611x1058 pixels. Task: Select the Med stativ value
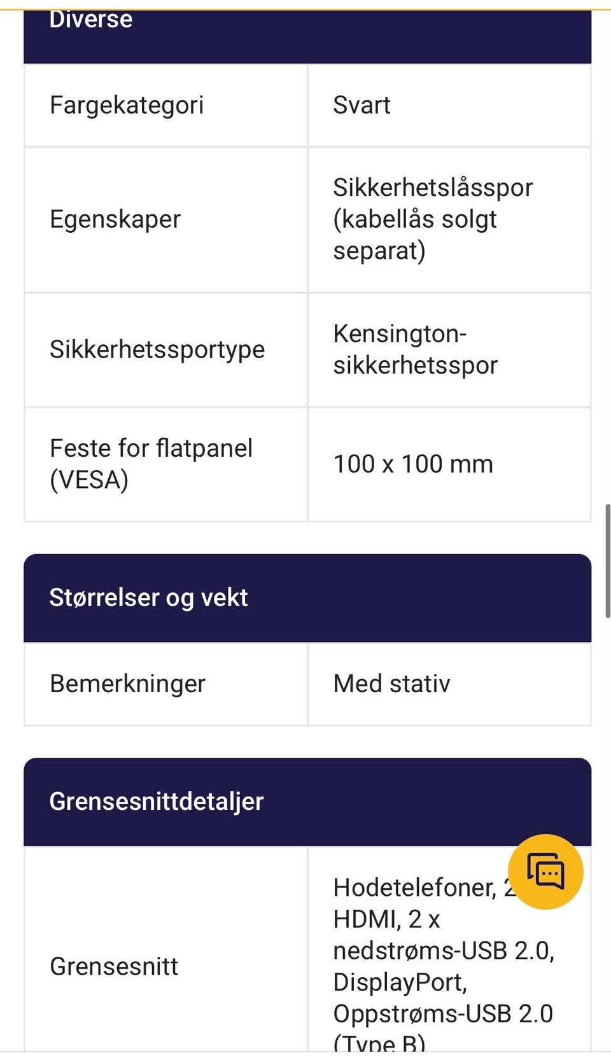pos(391,684)
